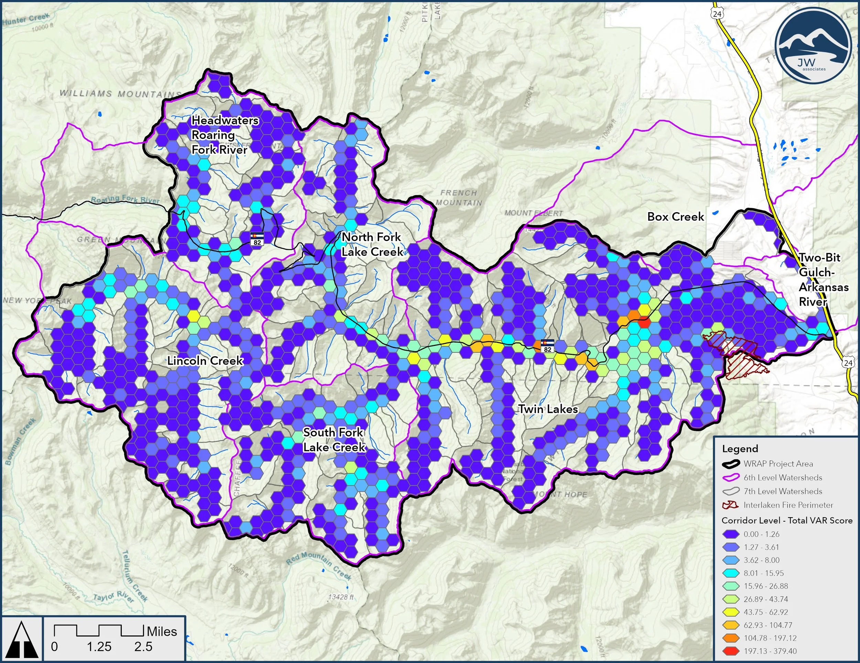Click the "62.93 - 104.77" legend text
Image resolution: width=860 pixels, height=663 pixels.
768,625
